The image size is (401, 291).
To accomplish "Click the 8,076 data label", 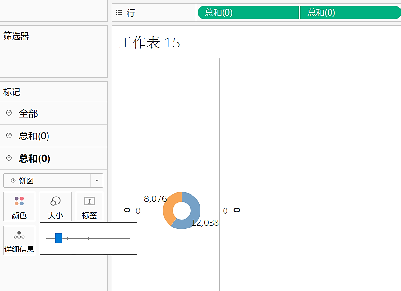I will 155,198.
